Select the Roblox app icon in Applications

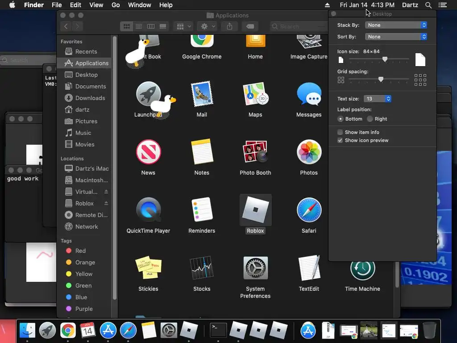coord(255,210)
